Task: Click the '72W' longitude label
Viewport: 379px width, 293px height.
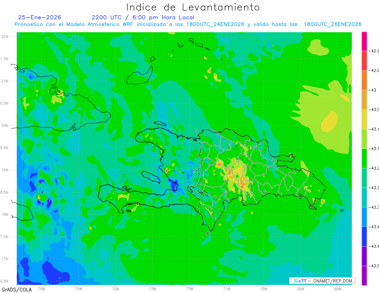Action: (189, 289)
